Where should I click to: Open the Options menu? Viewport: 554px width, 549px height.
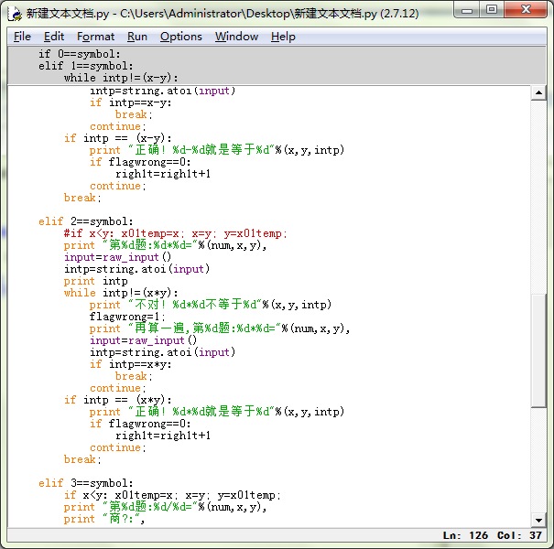181,37
